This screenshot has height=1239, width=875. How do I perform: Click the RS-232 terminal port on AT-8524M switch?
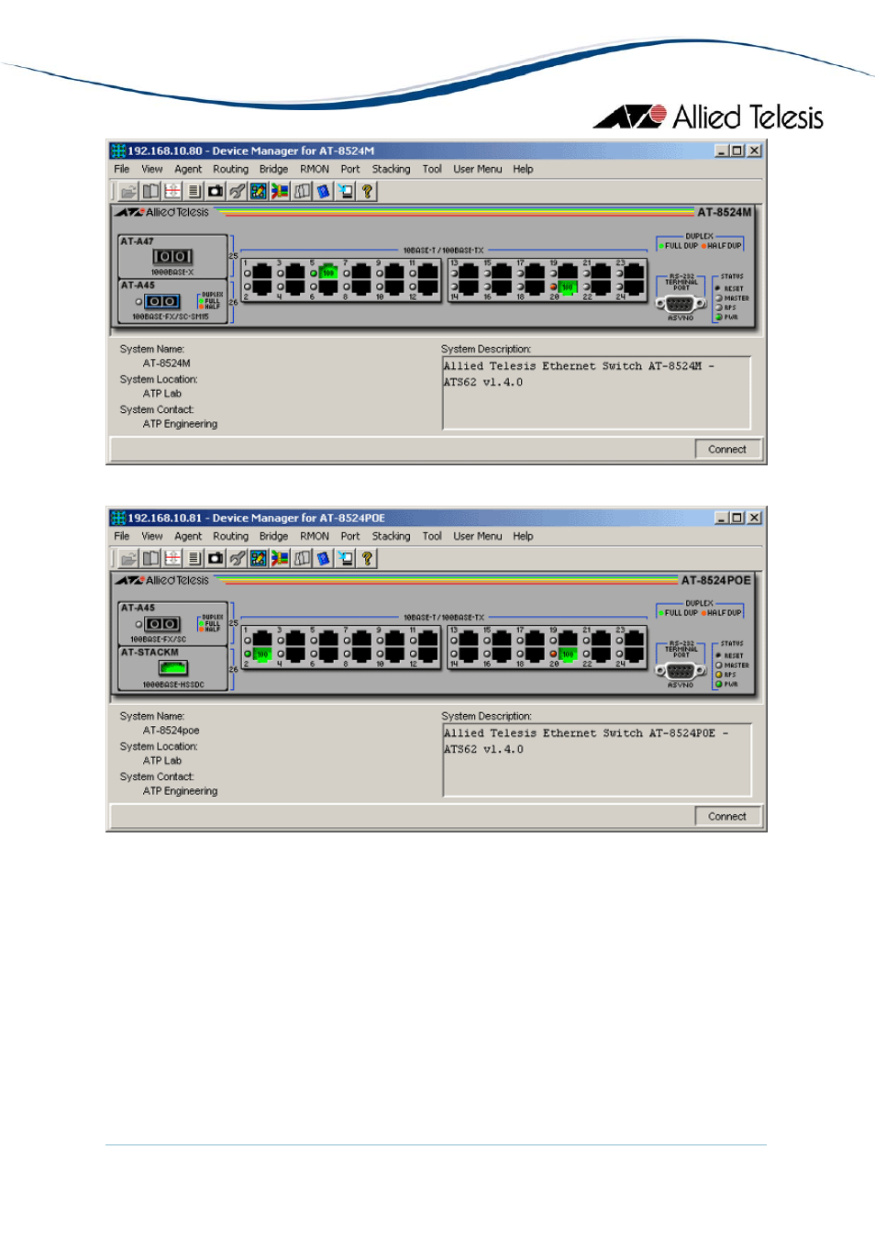[x=680, y=304]
